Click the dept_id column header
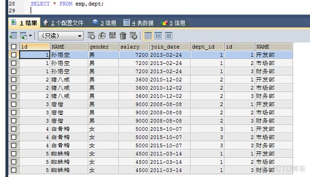Screen dimensions: 310x177 (207, 47)
